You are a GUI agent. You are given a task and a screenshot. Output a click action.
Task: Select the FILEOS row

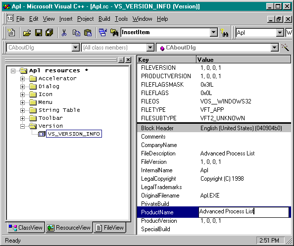[x=214, y=101]
